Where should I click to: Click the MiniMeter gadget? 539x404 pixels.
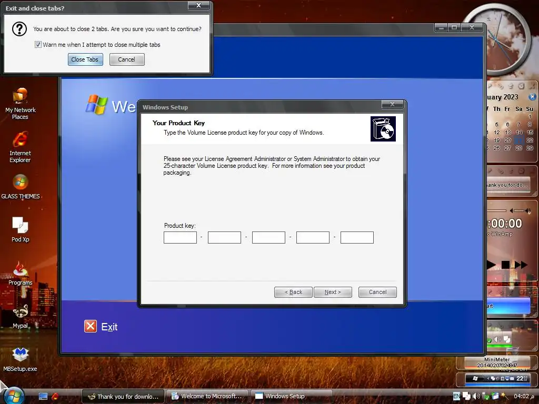coord(497,362)
